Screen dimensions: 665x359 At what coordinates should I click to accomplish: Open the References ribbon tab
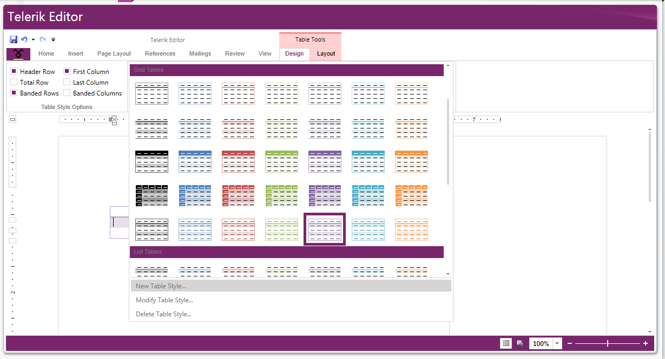tap(160, 53)
